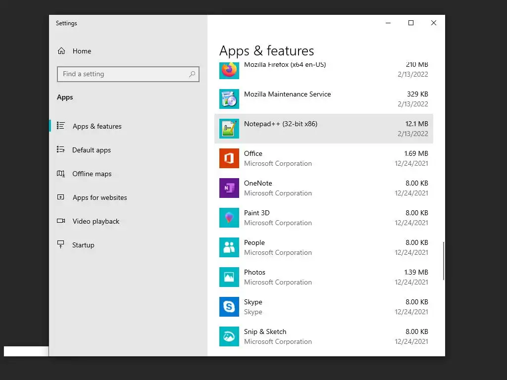Click the OneNote app icon
Viewport: 507px width, 380px height.
pyautogui.click(x=229, y=188)
